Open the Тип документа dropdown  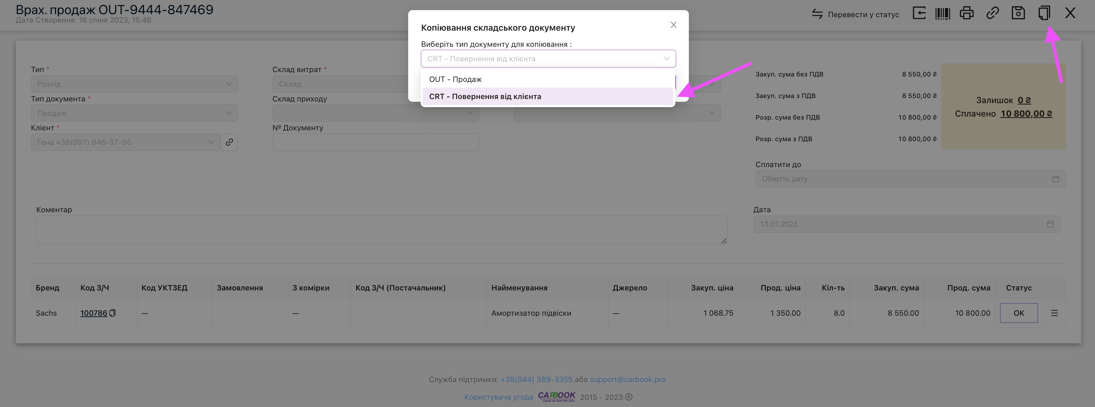tap(134, 113)
